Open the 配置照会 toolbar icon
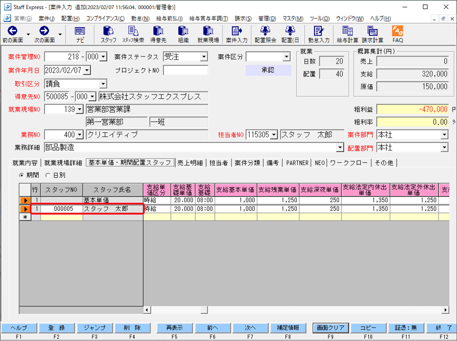The height and width of the screenshot is (341, 457). click(x=265, y=30)
